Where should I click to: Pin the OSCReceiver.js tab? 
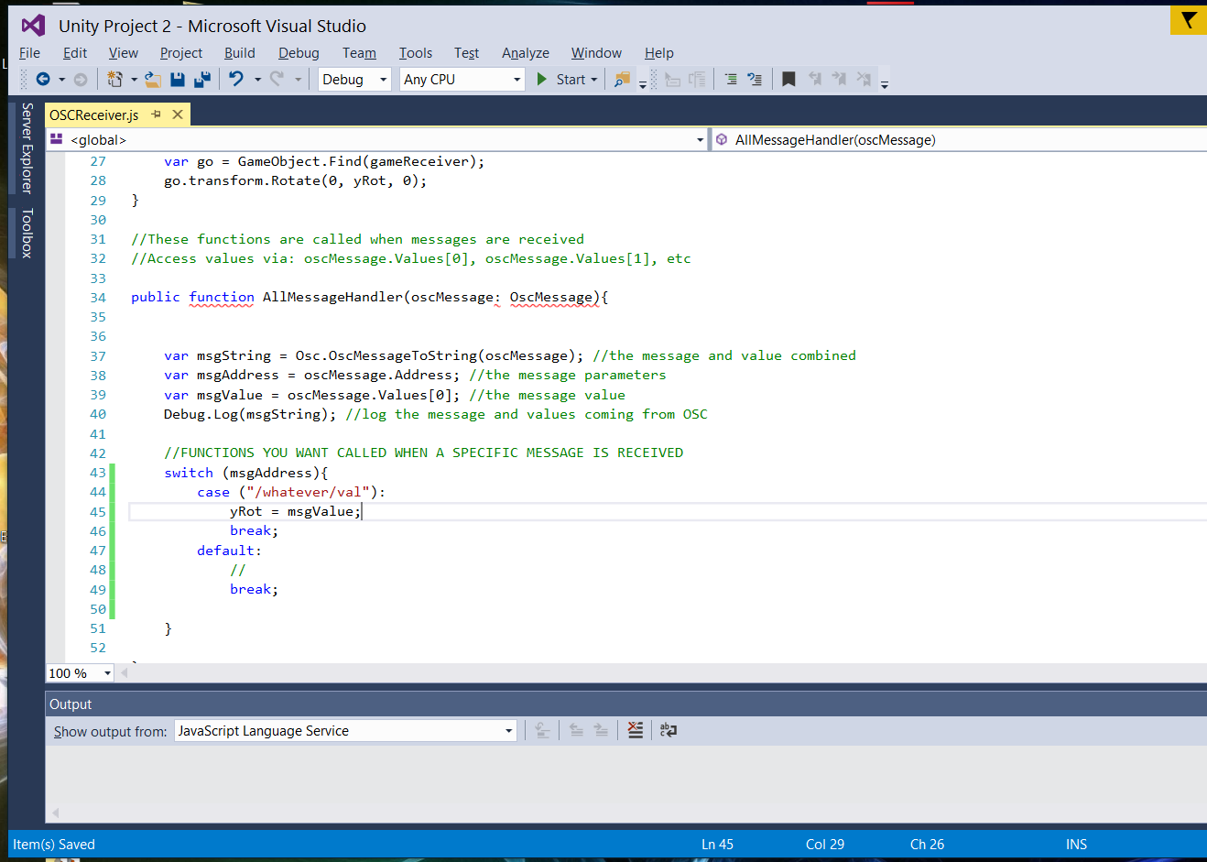click(x=157, y=115)
